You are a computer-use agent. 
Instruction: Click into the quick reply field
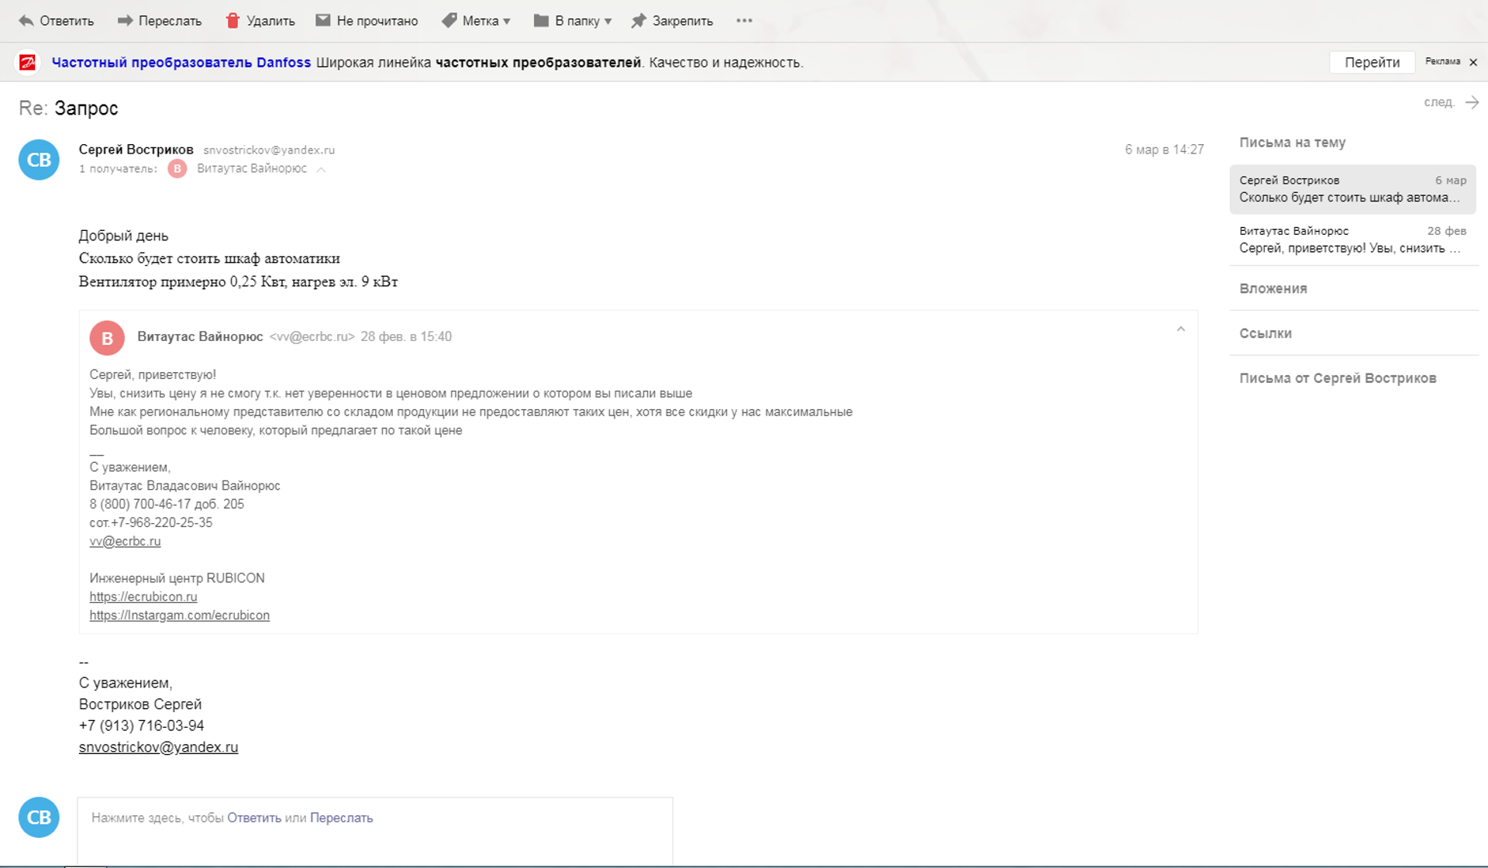coord(375,831)
